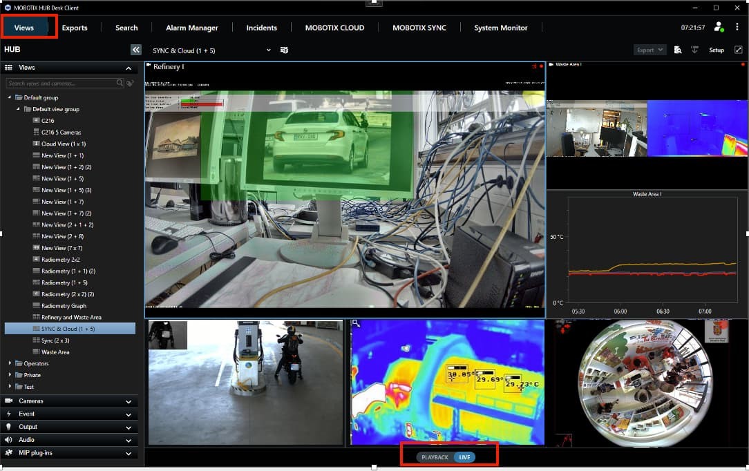Click the layout icon beside Cloud View (1 x 1)
Screen dimensions: 749x471
click(x=36, y=144)
